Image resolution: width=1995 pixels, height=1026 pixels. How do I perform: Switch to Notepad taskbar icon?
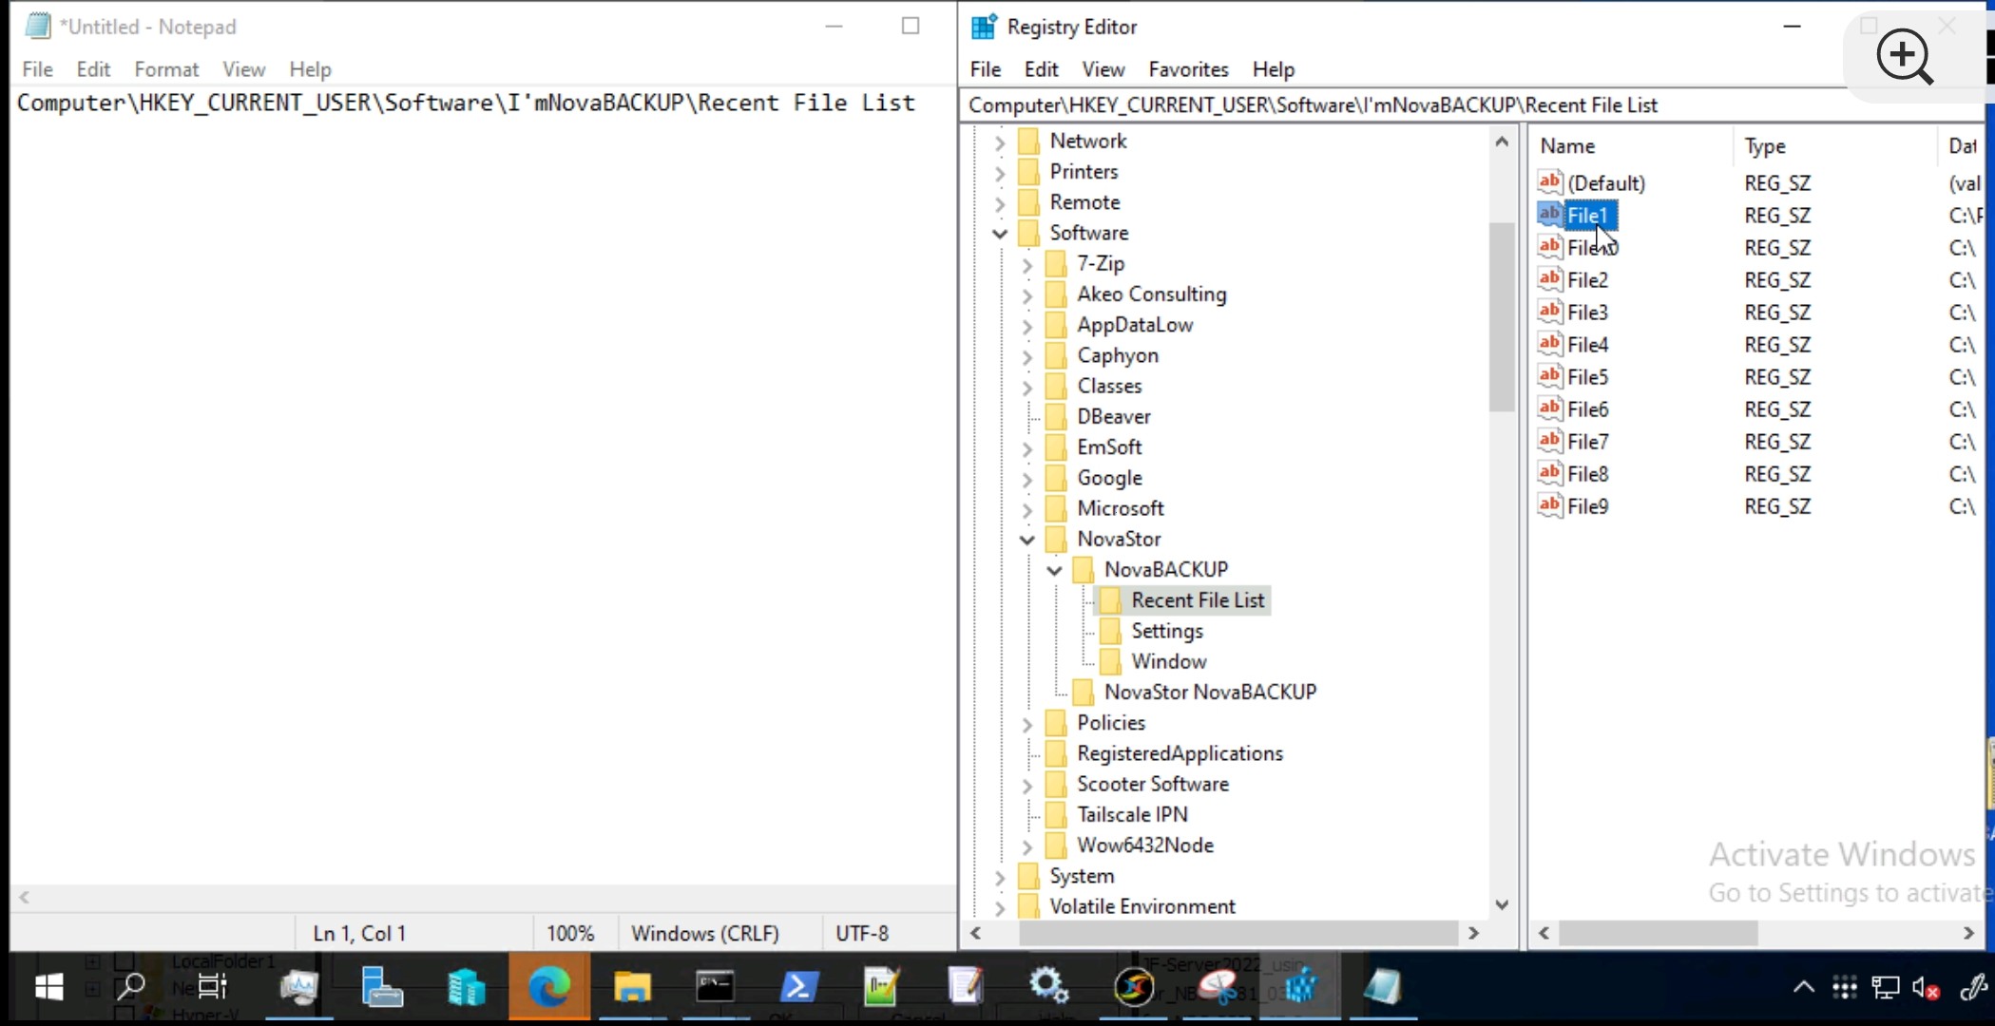point(1382,987)
